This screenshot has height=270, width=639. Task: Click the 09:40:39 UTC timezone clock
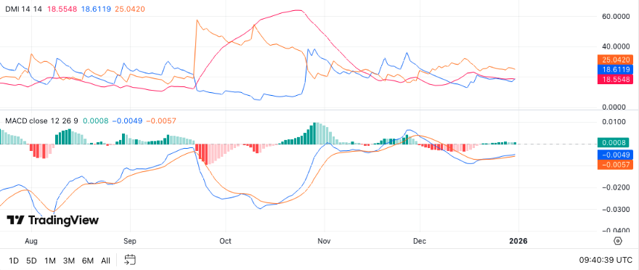(606, 260)
